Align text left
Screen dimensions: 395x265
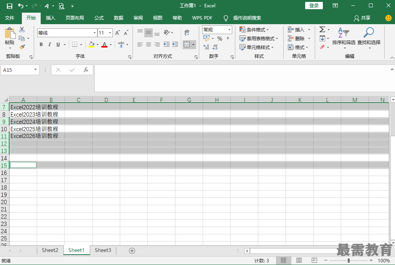[x=140, y=44]
